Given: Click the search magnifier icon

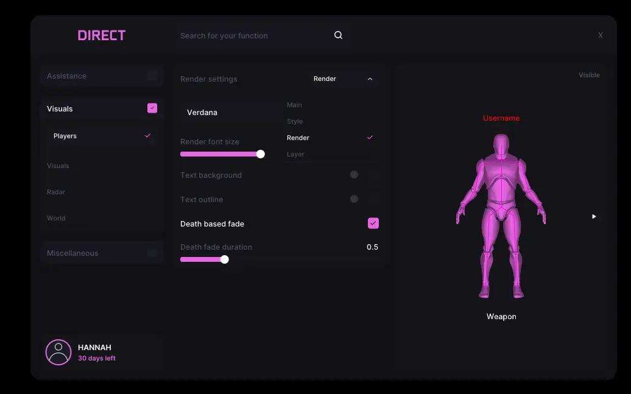Looking at the screenshot, I should (x=338, y=35).
